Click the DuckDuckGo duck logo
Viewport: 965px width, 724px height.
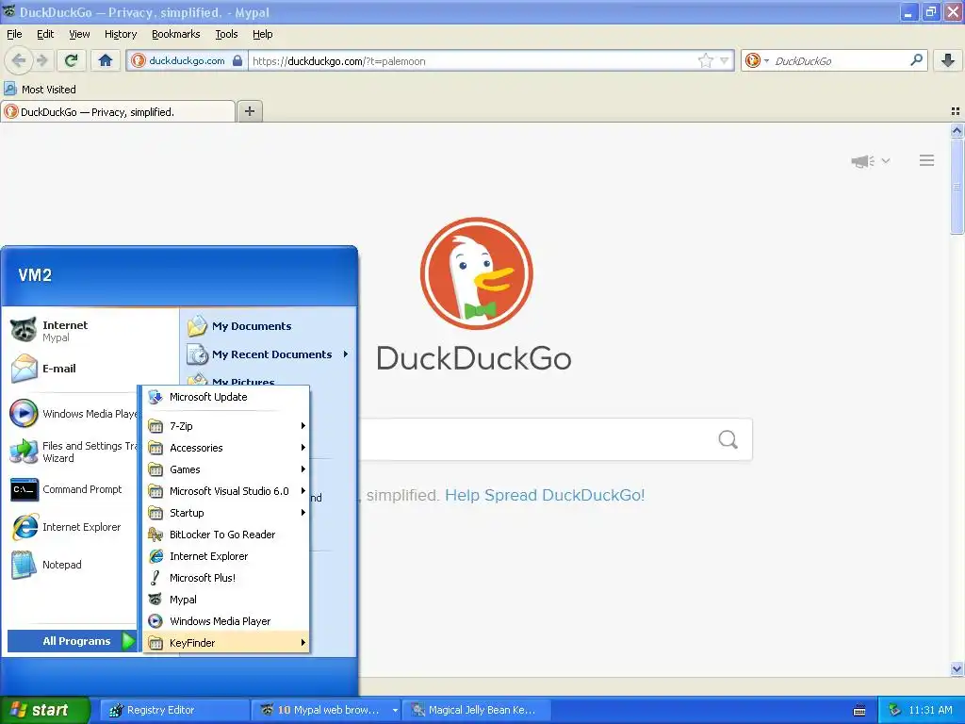click(x=476, y=273)
